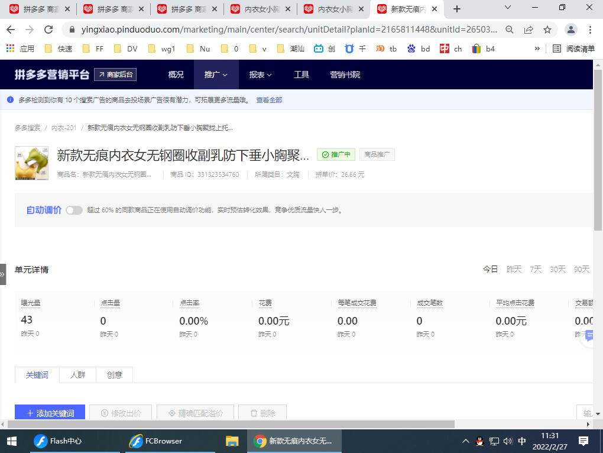Switch to the 人群 tab
The image size is (603, 453).
pos(77,375)
